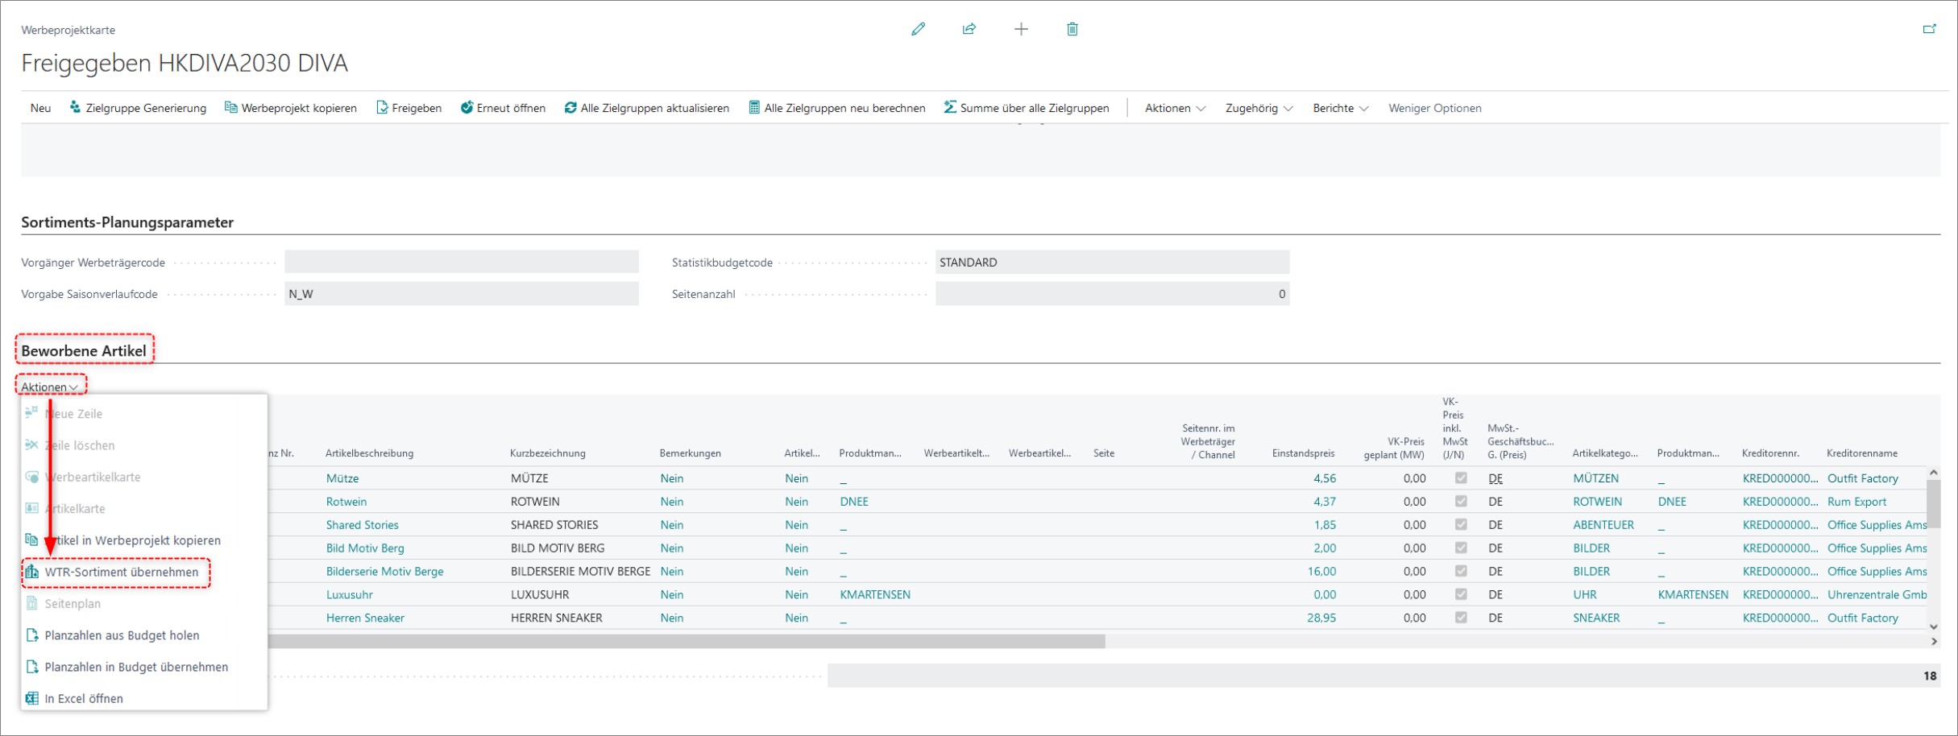Open card in new window icon
This screenshot has height=736, width=1958.
(x=1929, y=29)
